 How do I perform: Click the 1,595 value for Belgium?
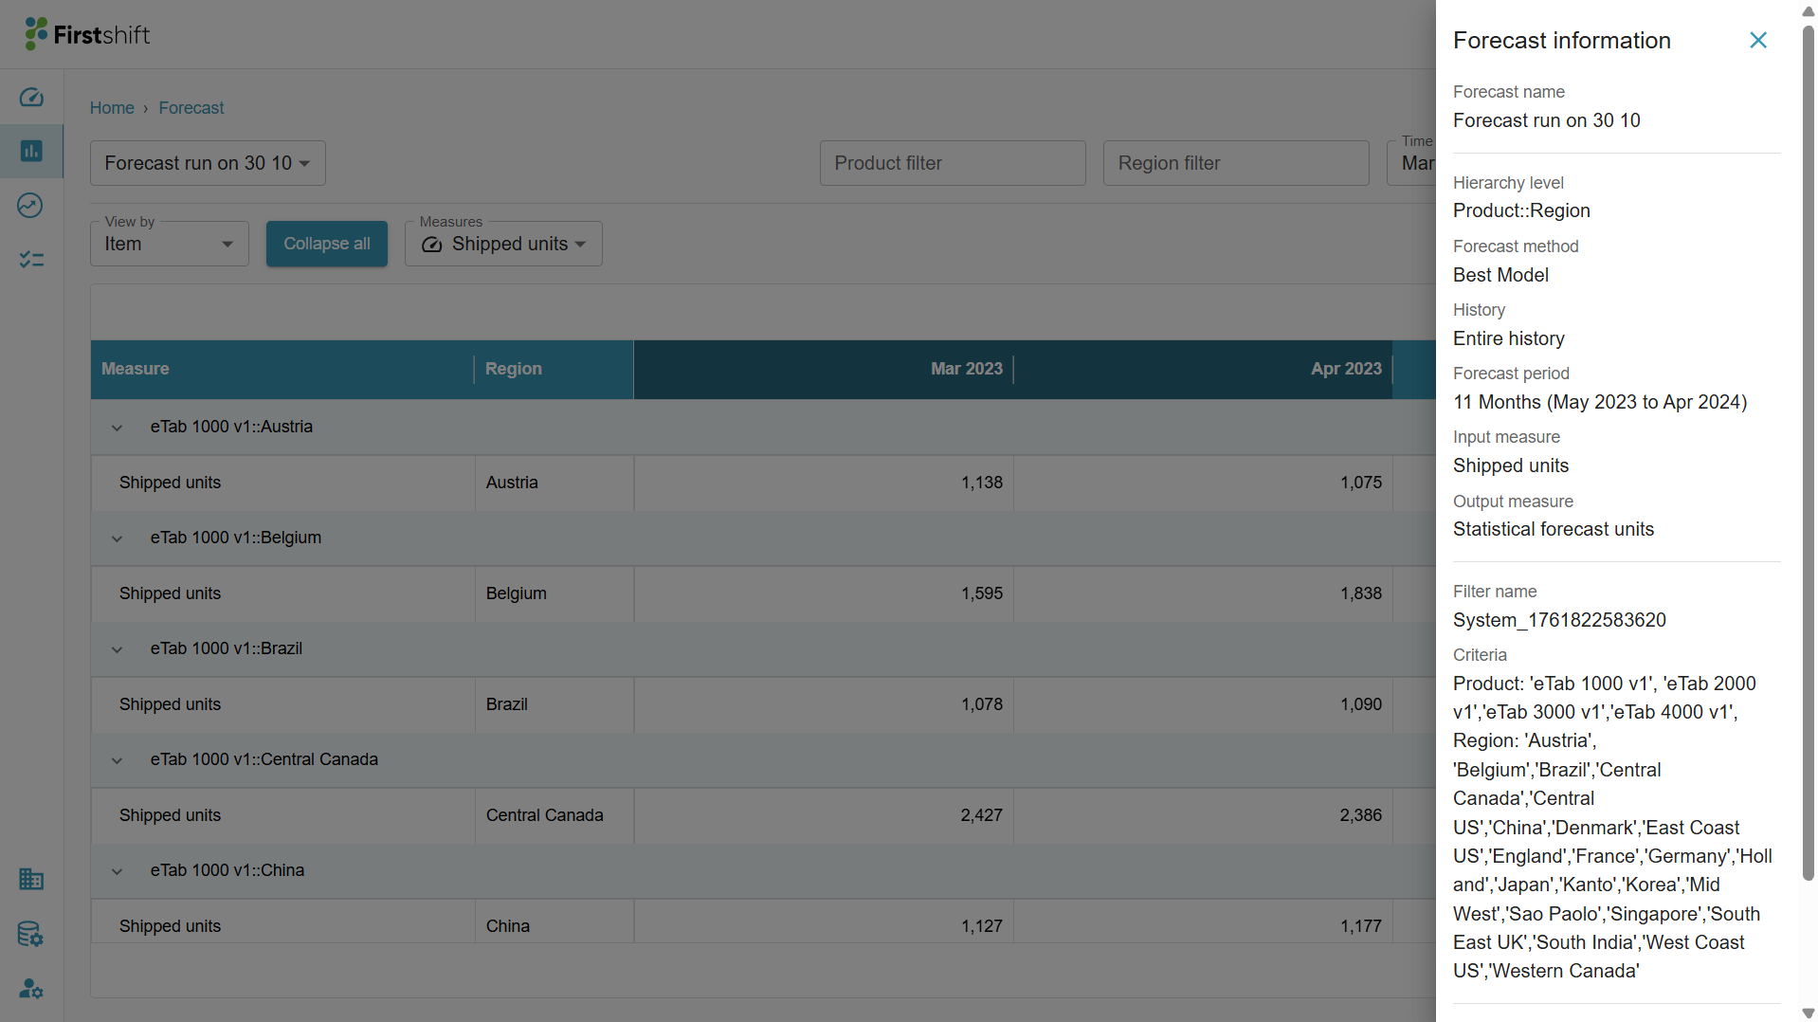[x=981, y=593]
